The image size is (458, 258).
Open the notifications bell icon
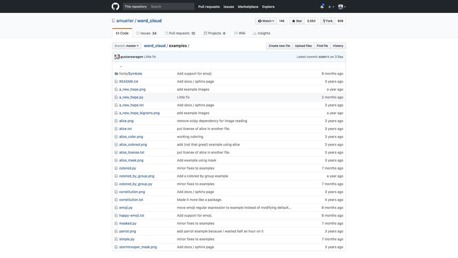coord(322,6)
